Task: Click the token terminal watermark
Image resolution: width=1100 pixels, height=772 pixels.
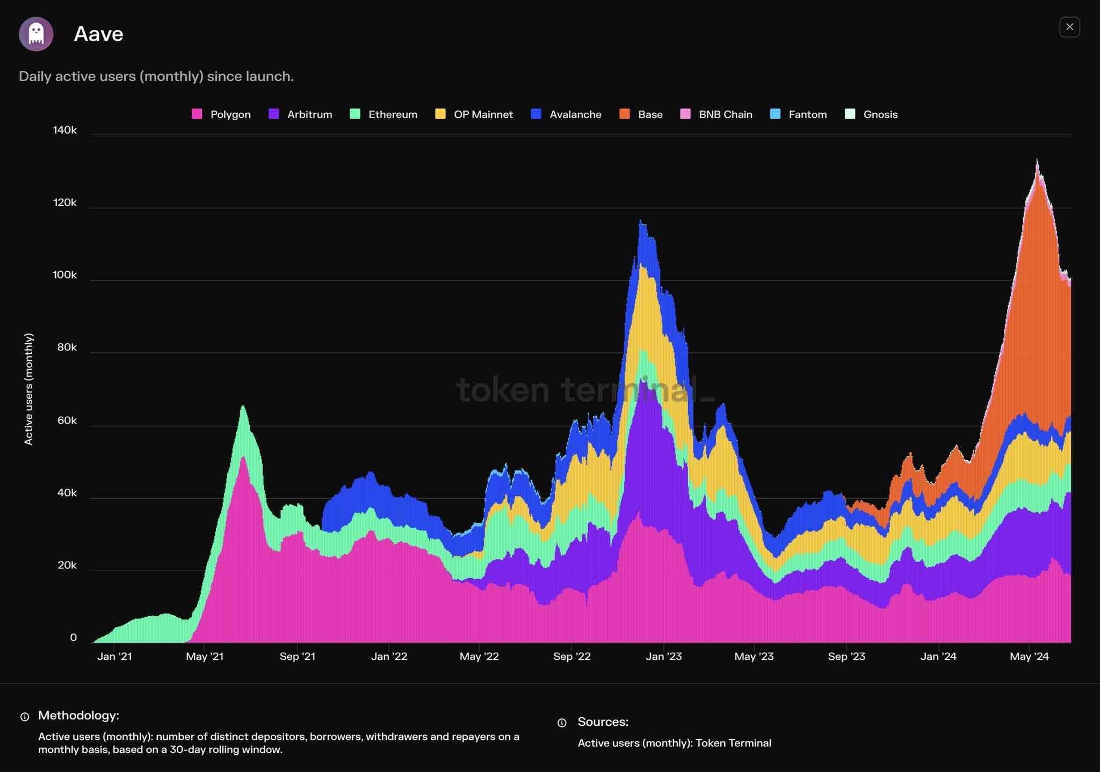Action: (585, 389)
